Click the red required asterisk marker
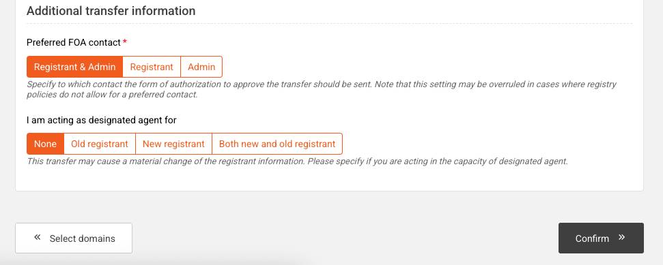This screenshot has height=265, width=663. [125, 42]
